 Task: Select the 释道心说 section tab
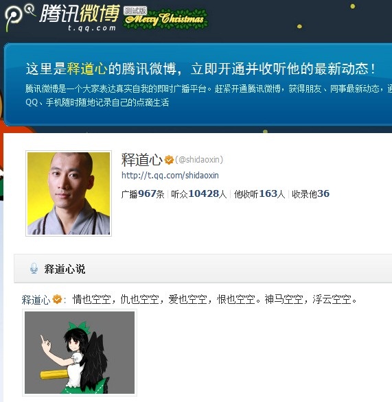tap(65, 269)
